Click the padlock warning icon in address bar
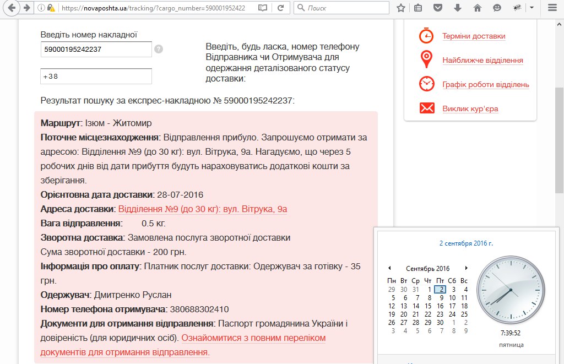The image size is (564, 364). [51, 8]
